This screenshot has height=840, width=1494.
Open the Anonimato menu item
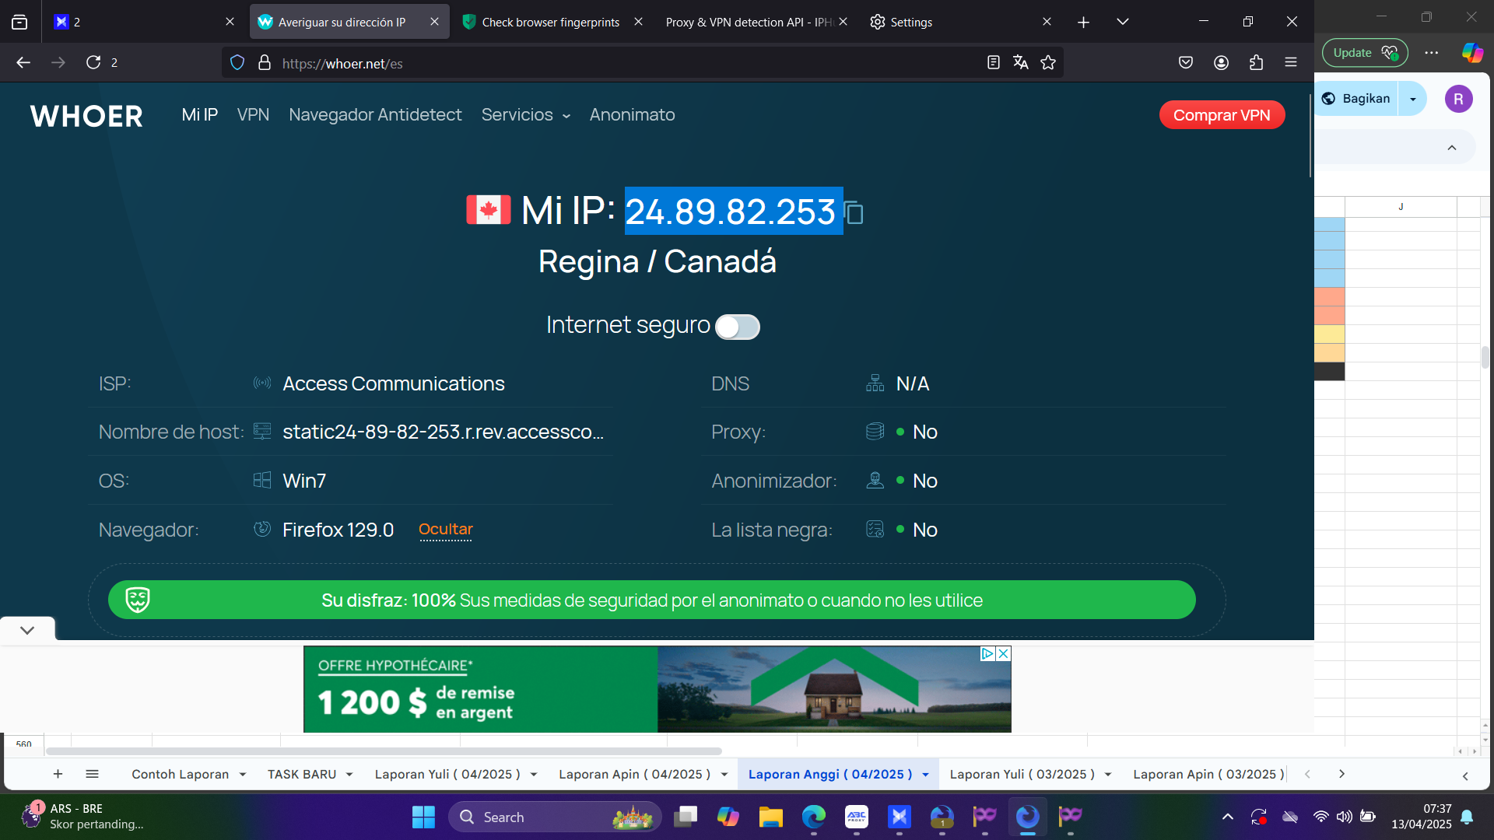pos(632,115)
